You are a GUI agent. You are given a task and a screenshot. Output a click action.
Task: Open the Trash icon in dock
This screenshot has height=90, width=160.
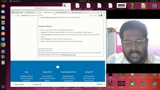click(x=3, y=62)
